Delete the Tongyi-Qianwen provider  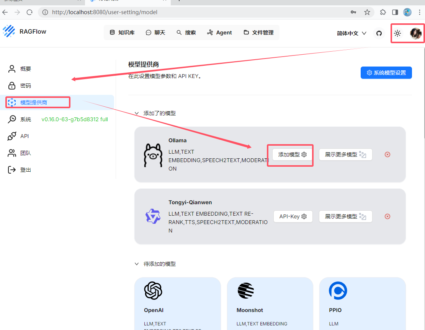pos(387,216)
